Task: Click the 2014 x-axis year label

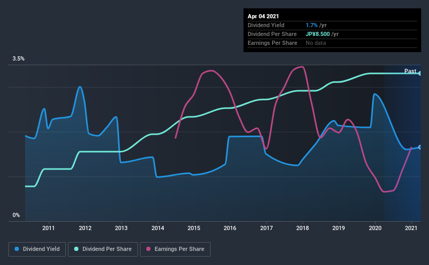Action: pyautogui.click(x=158, y=228)
